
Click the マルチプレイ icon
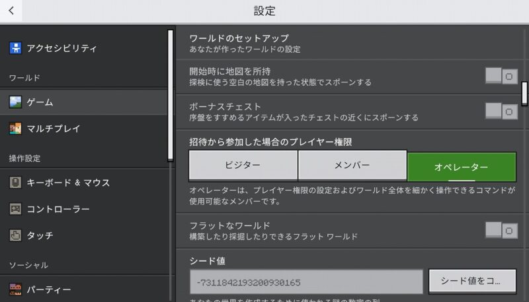[15, 129]
